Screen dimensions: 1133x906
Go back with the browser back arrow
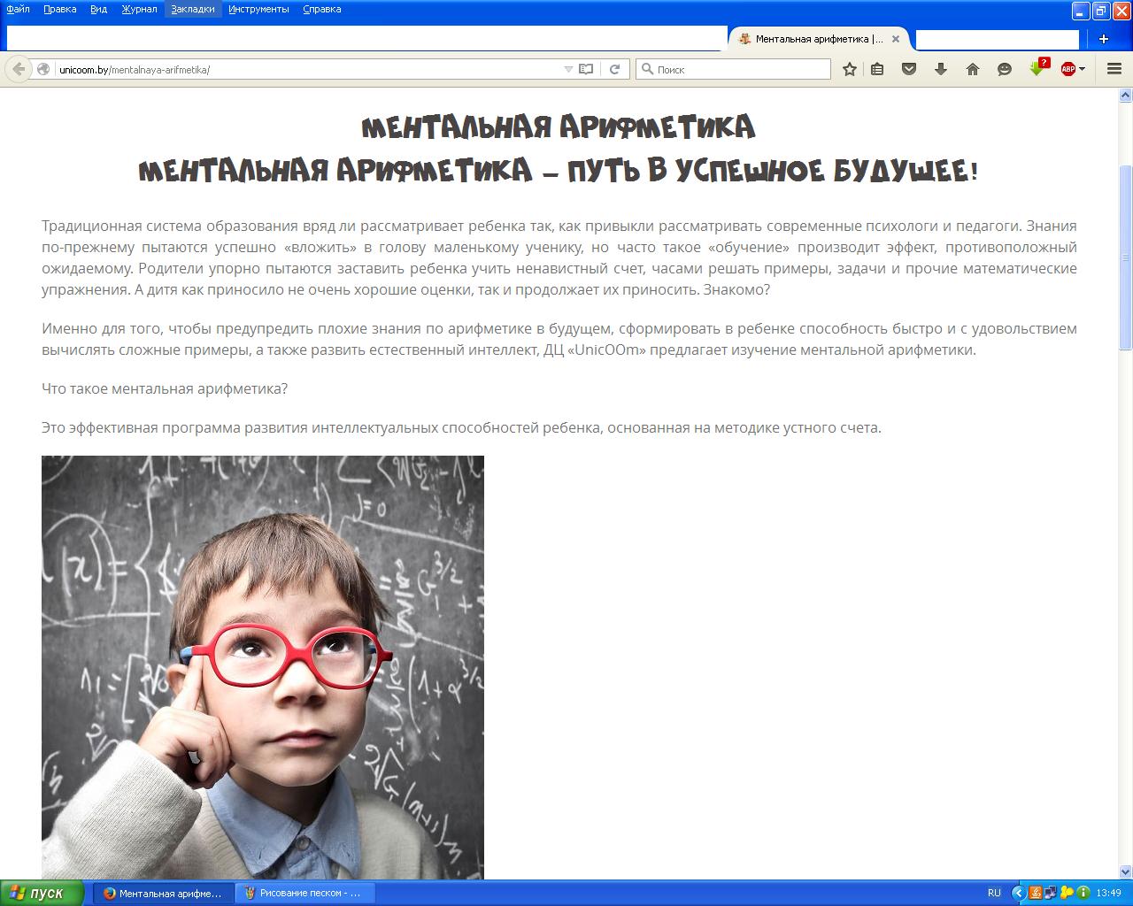coord(19,69)
